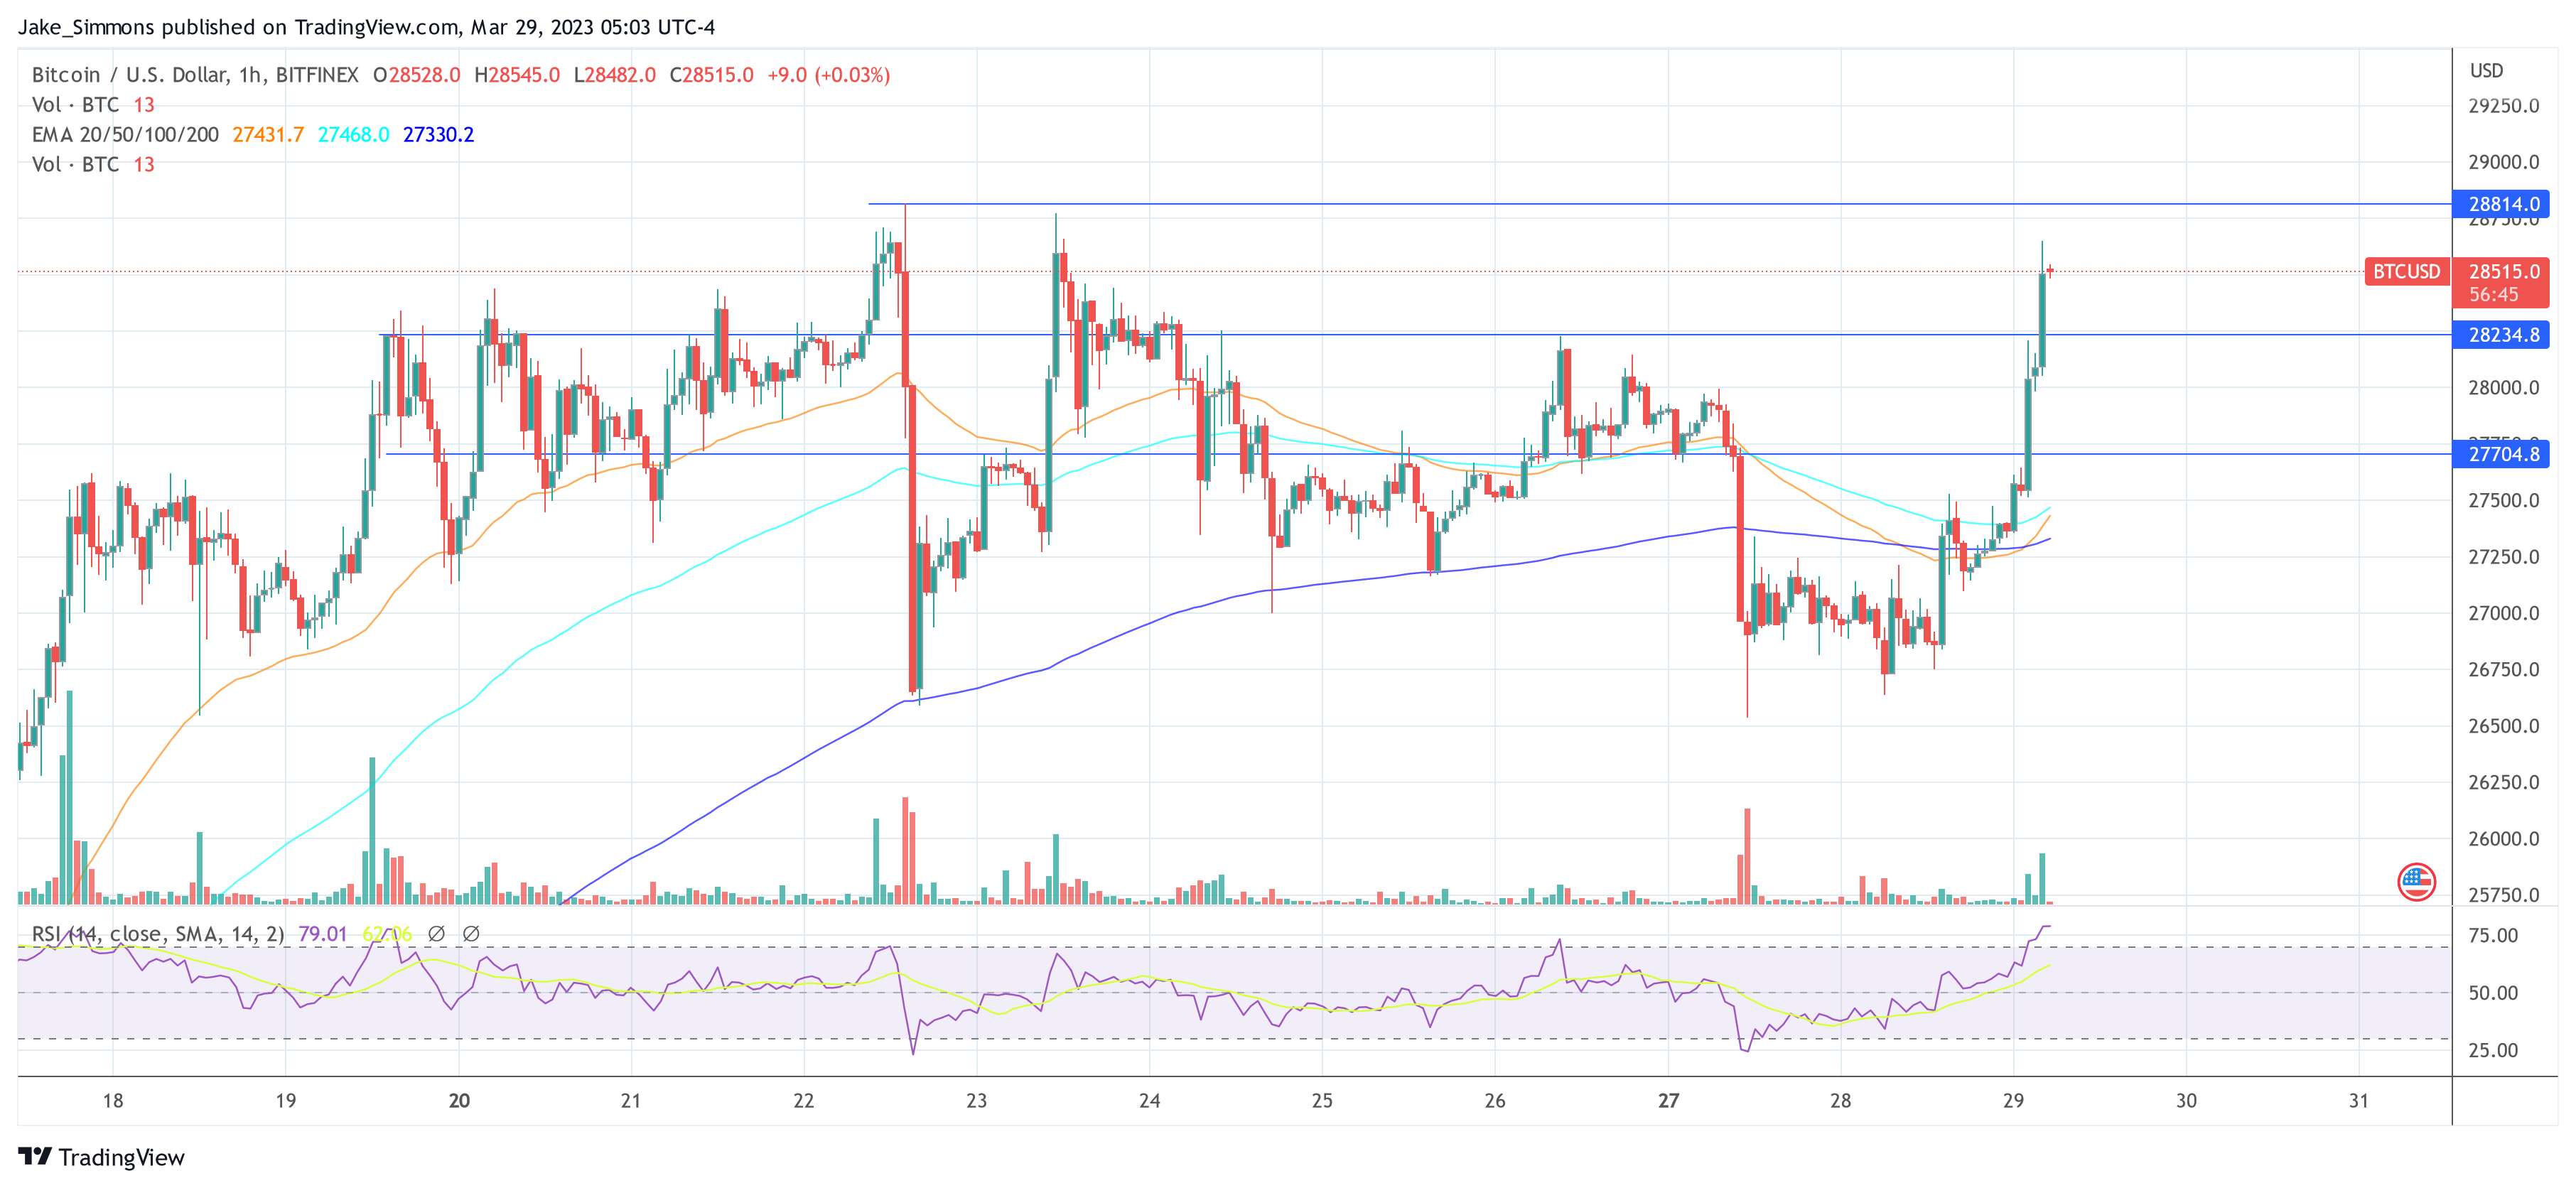
Task: Click the +9.0 (+0.03%) change value
Action: tap(828, 75)
